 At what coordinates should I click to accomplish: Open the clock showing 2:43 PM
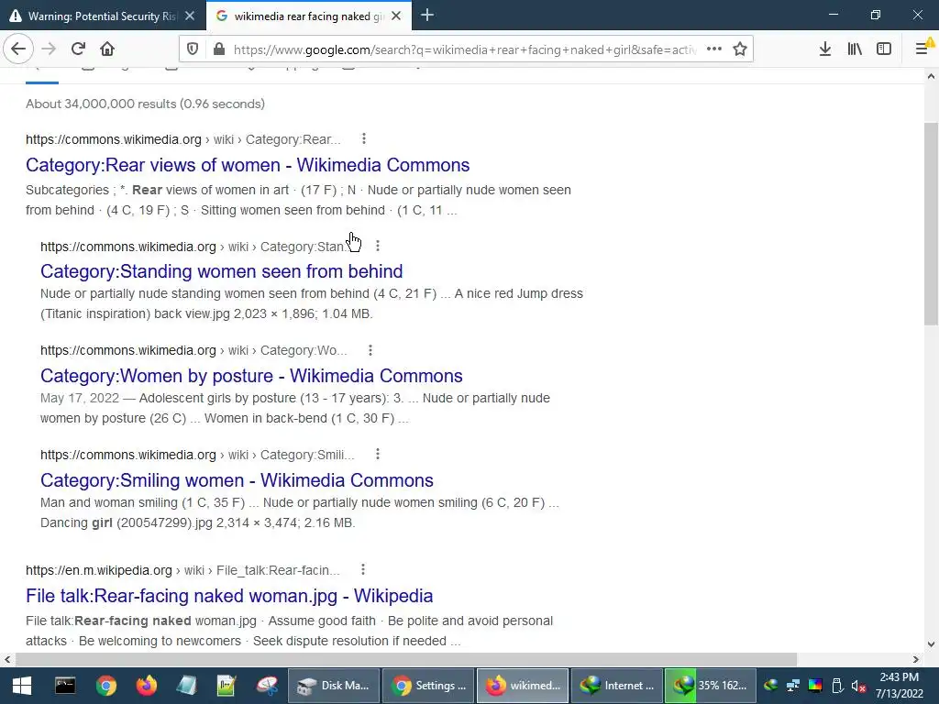click(900, 686)
